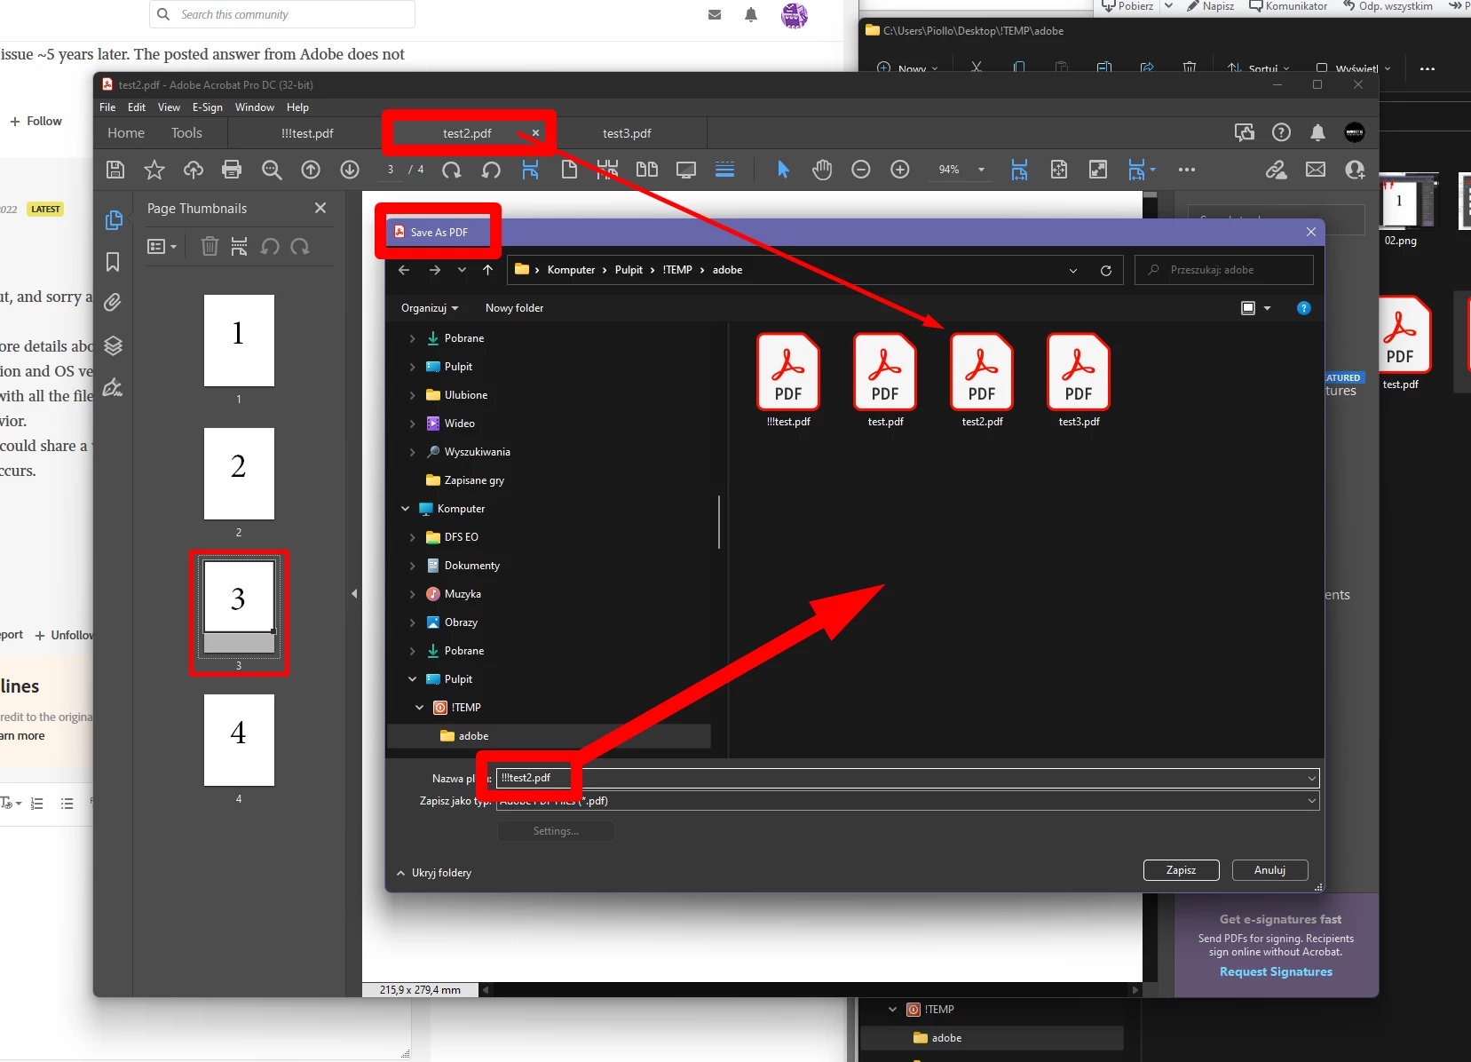Open the zoom percentage dropdown

pos(981,170)
